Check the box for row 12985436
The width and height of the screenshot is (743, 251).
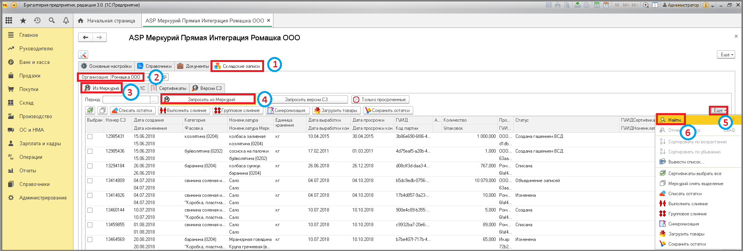90,151
